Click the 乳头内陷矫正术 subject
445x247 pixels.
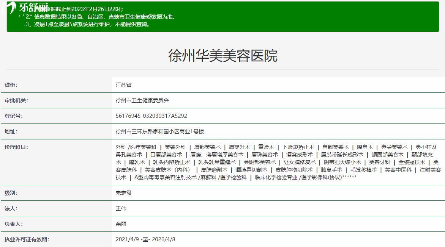[172, 162]
